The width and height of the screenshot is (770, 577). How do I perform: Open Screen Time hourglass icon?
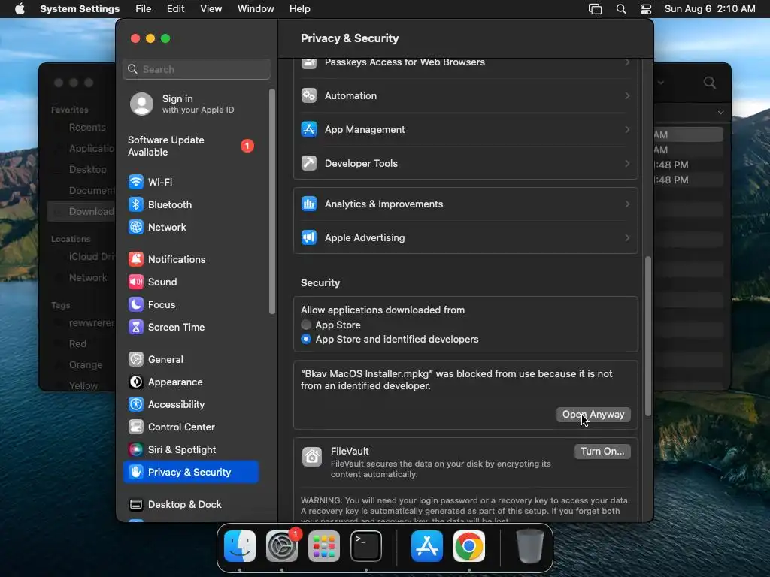coord(136,328)
